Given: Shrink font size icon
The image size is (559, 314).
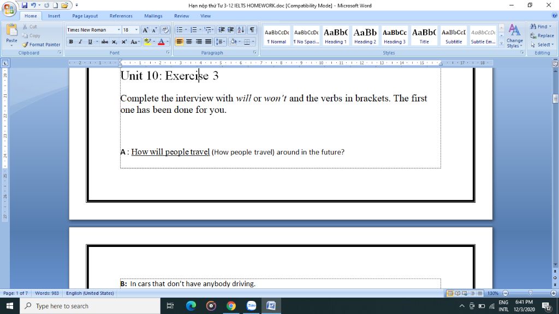Looking at the screenshot, I should (154, 30).
